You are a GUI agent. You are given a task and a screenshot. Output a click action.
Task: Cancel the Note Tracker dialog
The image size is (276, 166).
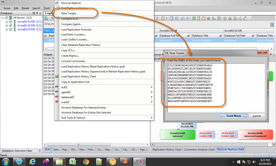click(257, 116)
